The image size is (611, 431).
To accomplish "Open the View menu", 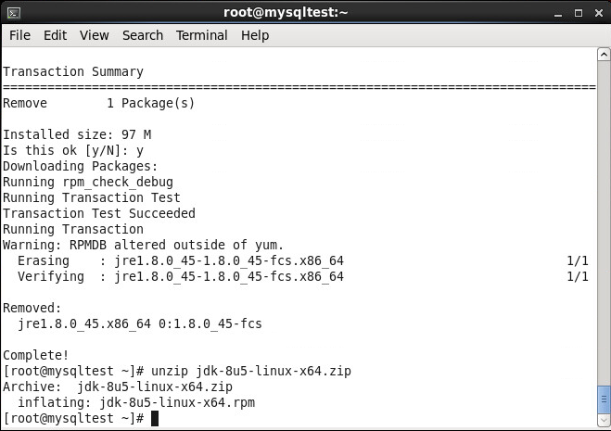I will coord(95,35).
